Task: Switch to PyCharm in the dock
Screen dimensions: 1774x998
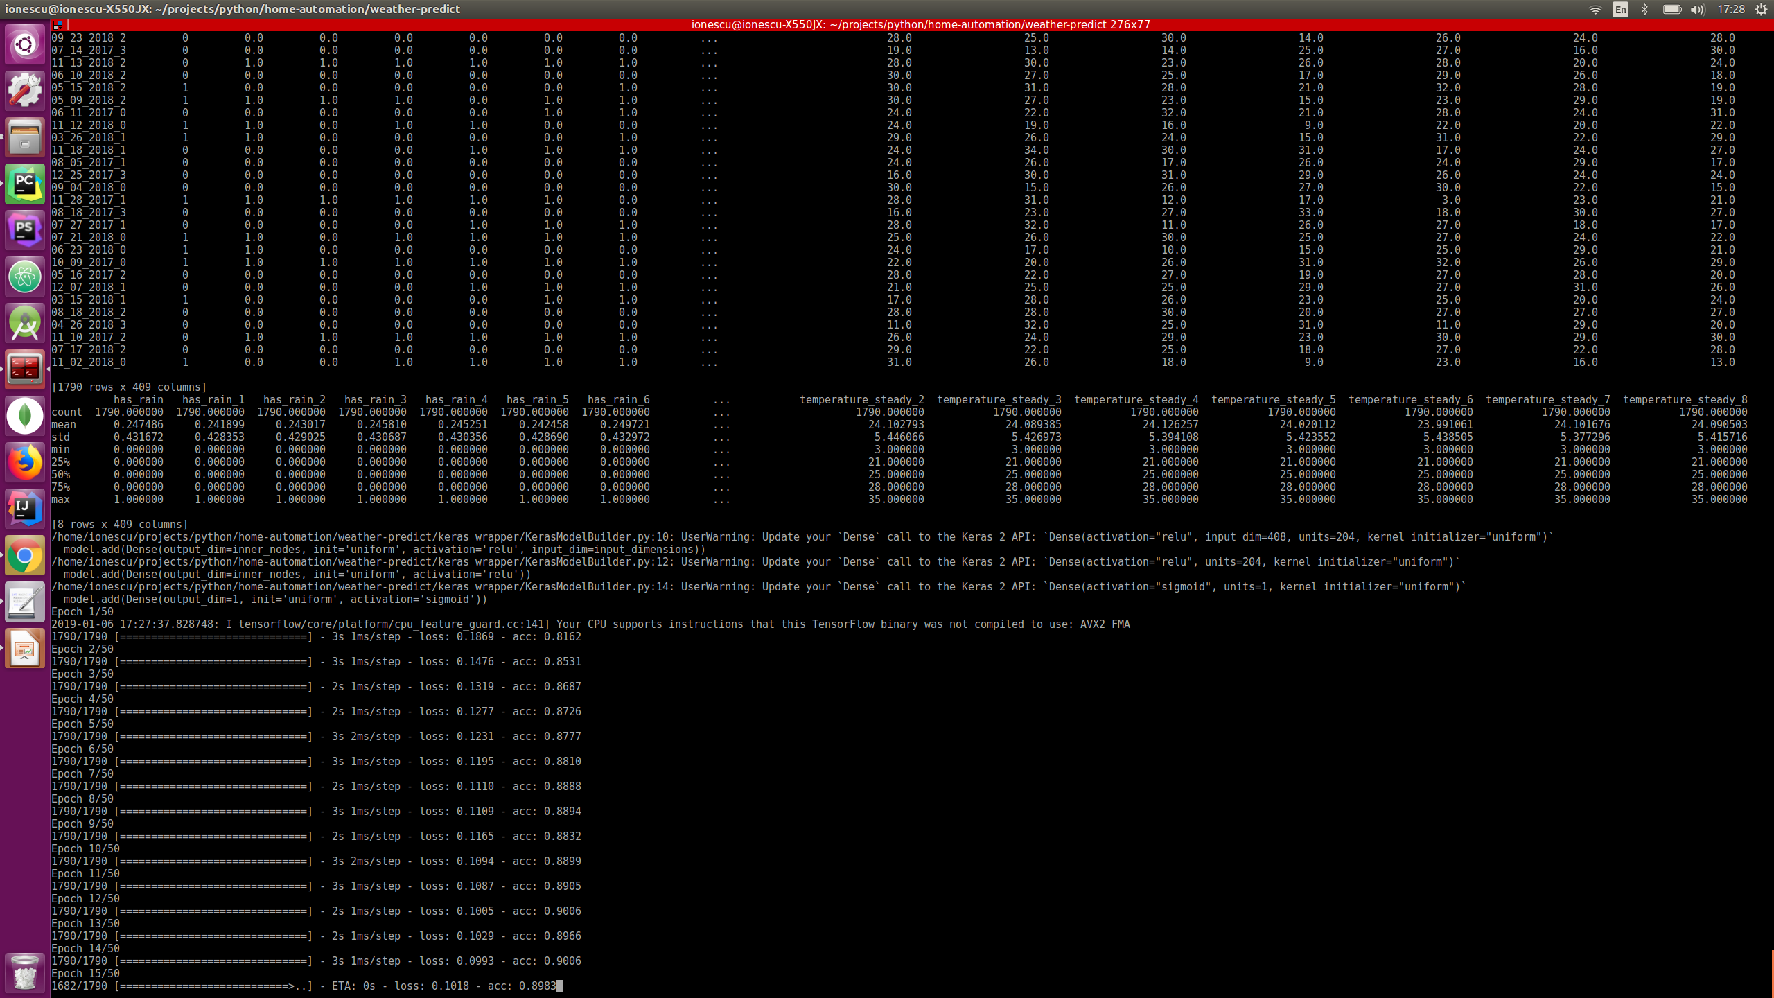Action: (x=25, y=184)
